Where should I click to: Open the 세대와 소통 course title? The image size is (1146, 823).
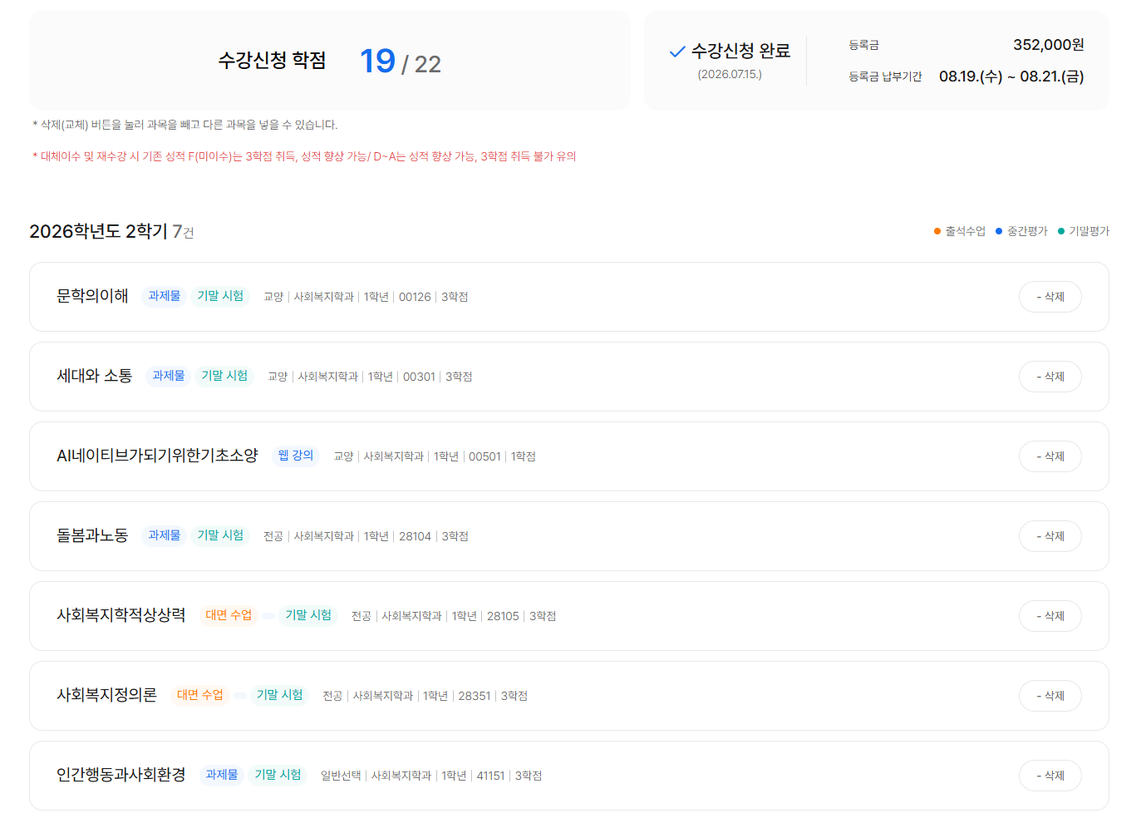(x=95, y=376)
